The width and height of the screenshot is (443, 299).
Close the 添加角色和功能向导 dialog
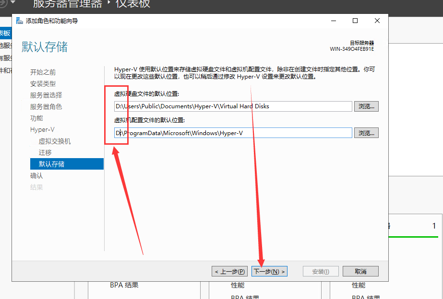point(377,21)
